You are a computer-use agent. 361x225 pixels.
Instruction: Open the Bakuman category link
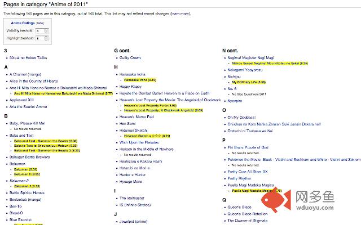point(17,164)
